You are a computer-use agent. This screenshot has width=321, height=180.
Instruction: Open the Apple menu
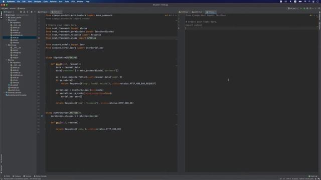(4, 1)
